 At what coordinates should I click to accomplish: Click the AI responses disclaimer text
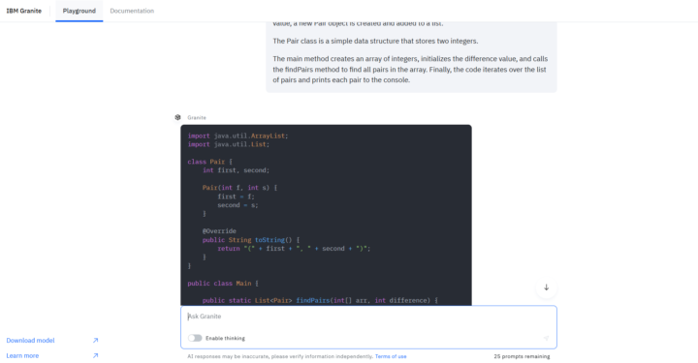(280, 356)
